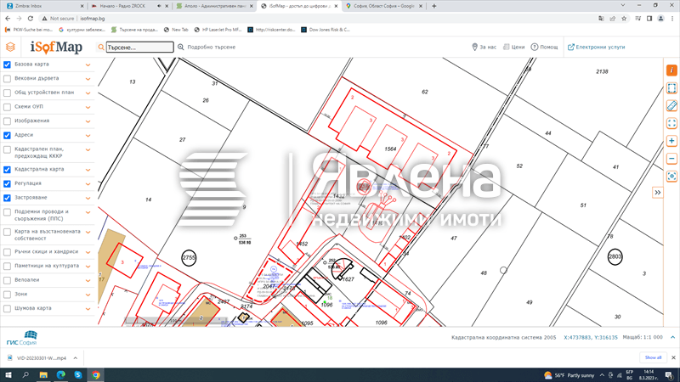This screenshot has width=680, height=382.
Task: Select the rectangle selection tool
Action: click(x=671, y=88)
